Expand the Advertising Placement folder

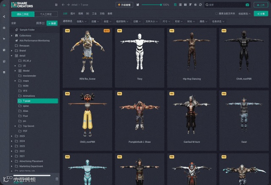coord(12,161)
